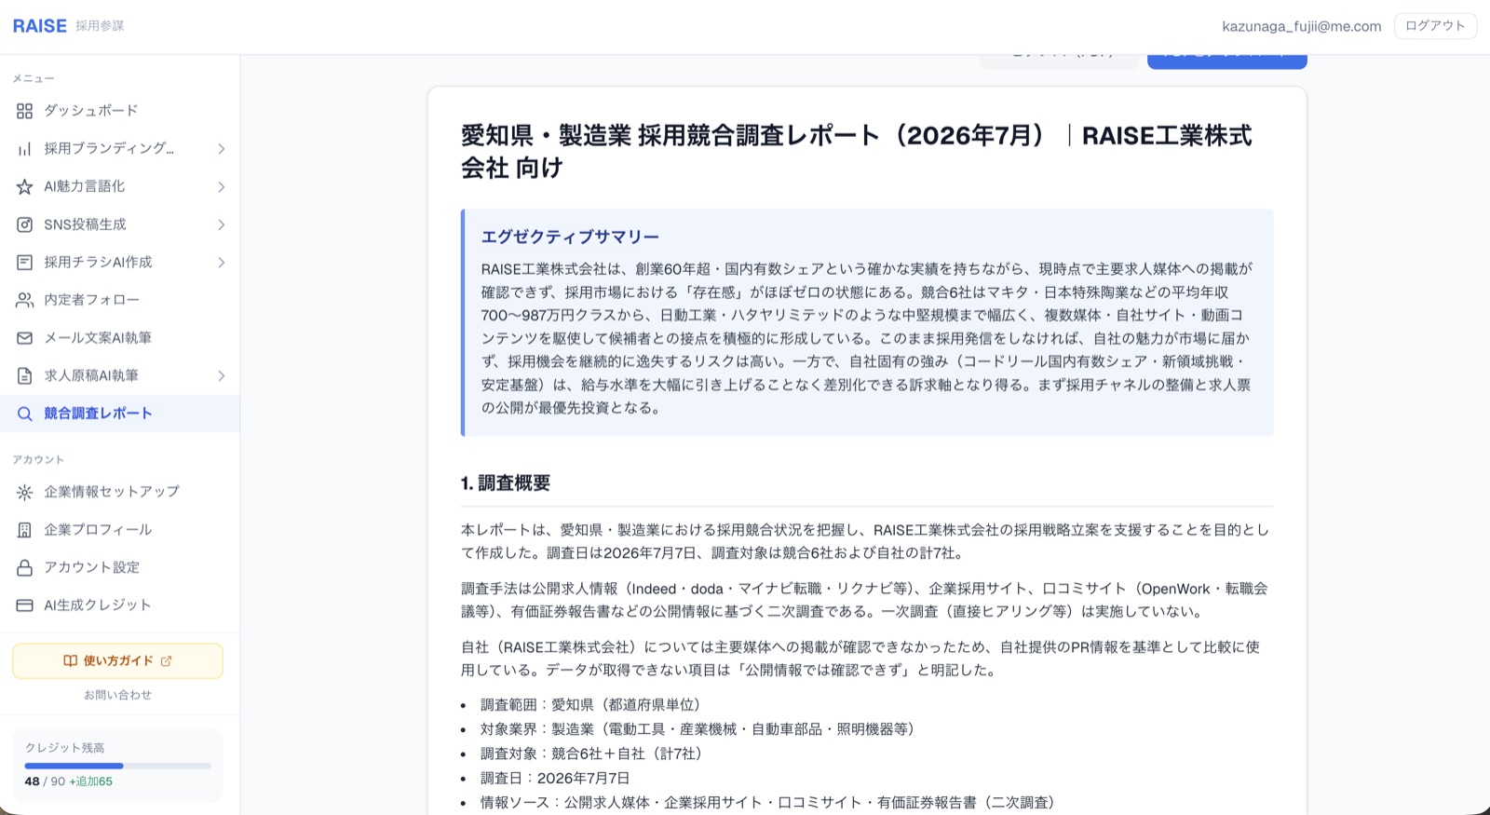Open 企業情報セットアップ page
This screenshot has height=815, width=1490.
tap(119, 492)
